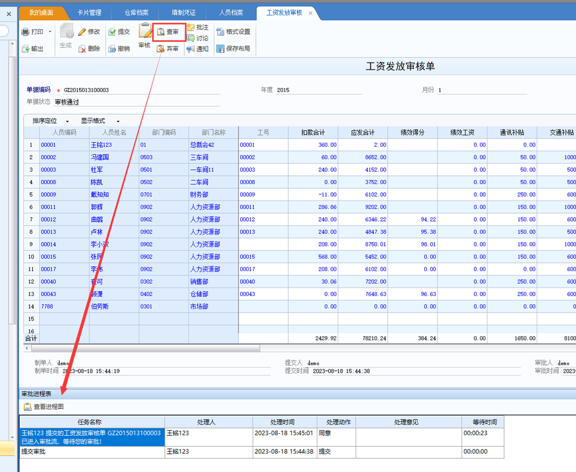This screenshot has width=576, height=472.
Task: Click the 单据编码 input field
Action: pyautogui.click(x=141, y=90)
